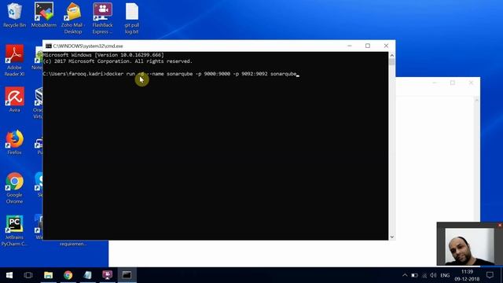Open Chrome from the taskbar
The width and height of the screenshot is (503, 283).
[68, 275]
